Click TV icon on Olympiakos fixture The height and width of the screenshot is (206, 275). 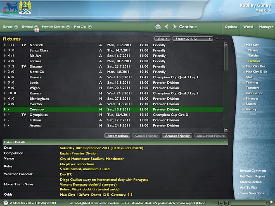click(x=24, y=115)
